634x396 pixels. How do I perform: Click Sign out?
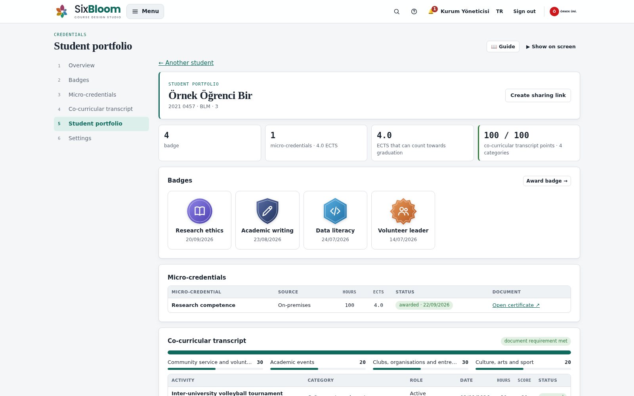coord(524,11)
